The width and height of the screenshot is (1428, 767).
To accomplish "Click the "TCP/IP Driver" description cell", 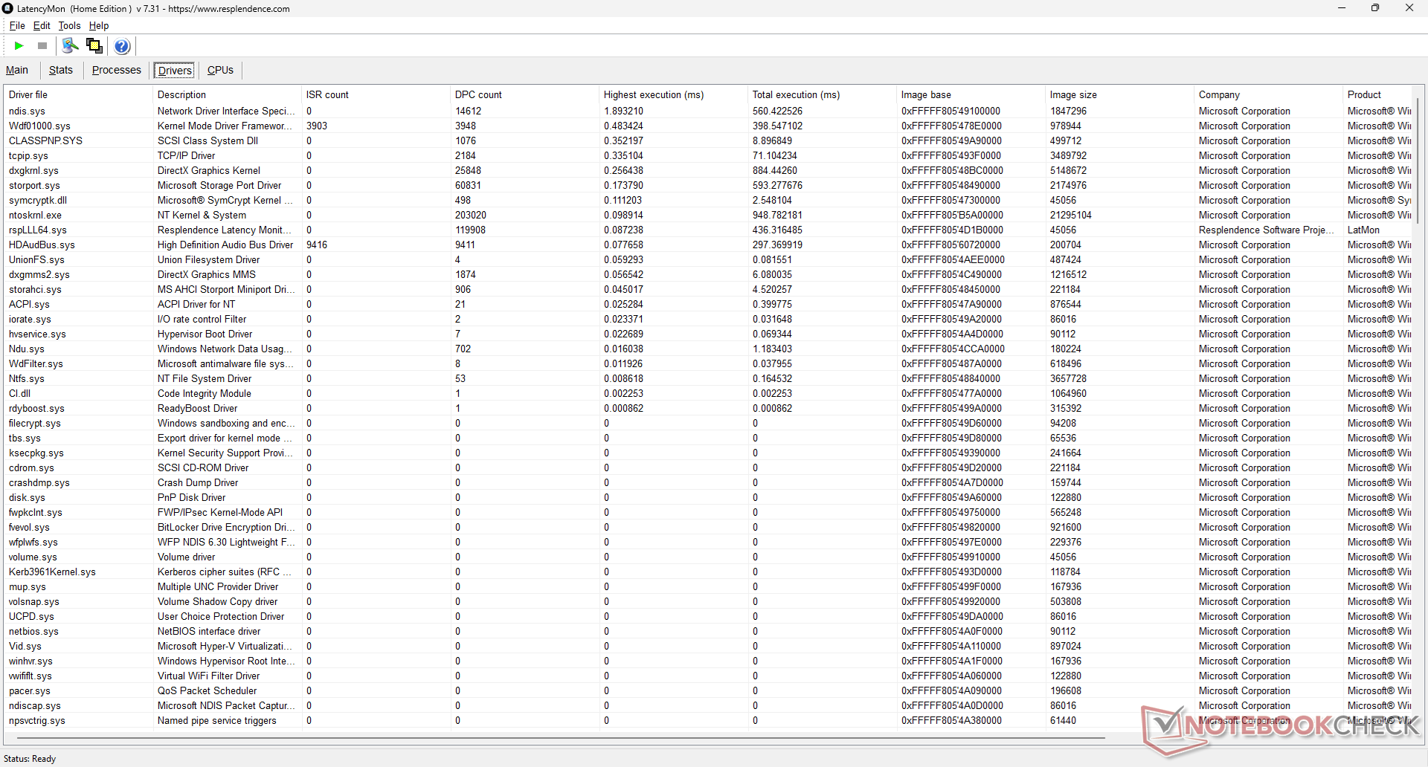I will click(186, 155).
